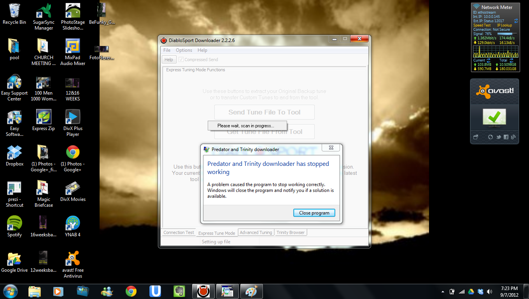
Task: Click the Help toolbar button
Action: (x=169, y=60)
